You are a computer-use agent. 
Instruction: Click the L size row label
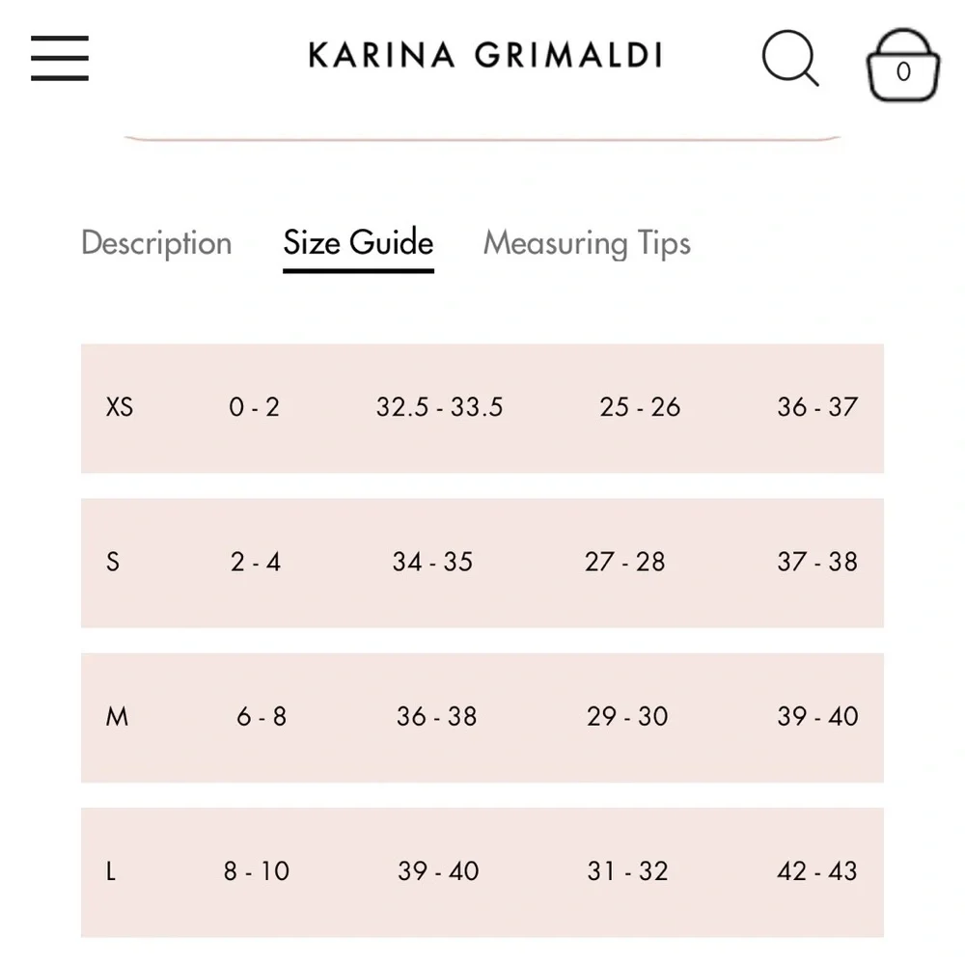pos(111,871)
